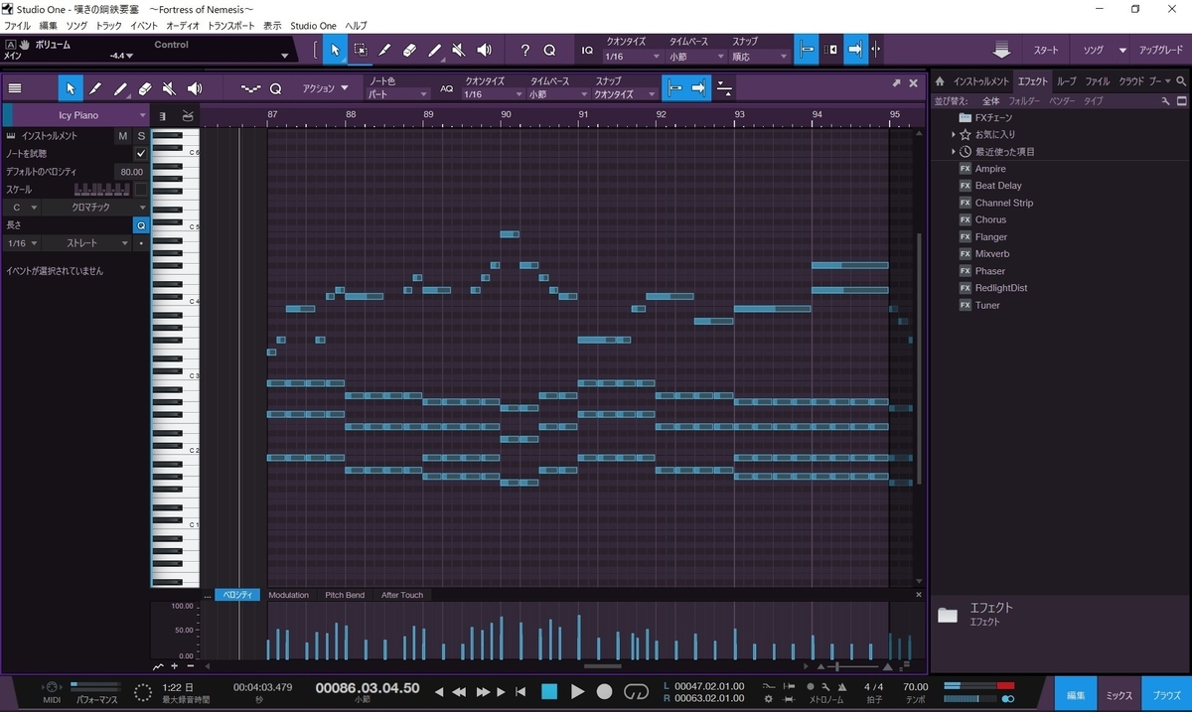Toggle the Q length quantize button
This screenshot has width=1192, height=712.
[141, 225]
